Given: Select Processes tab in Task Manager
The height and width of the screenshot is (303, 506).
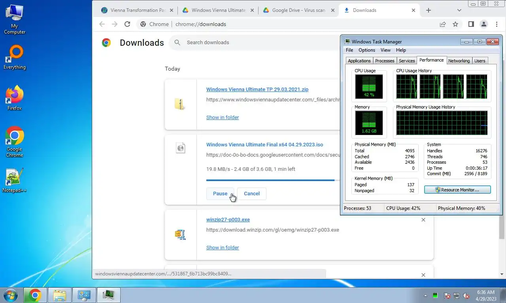Looking at the screenshot, I should pyautogui.click(x=385, y=61).
